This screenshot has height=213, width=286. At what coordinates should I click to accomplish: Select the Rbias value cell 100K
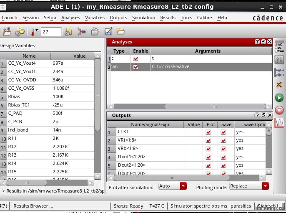point(73,96)
